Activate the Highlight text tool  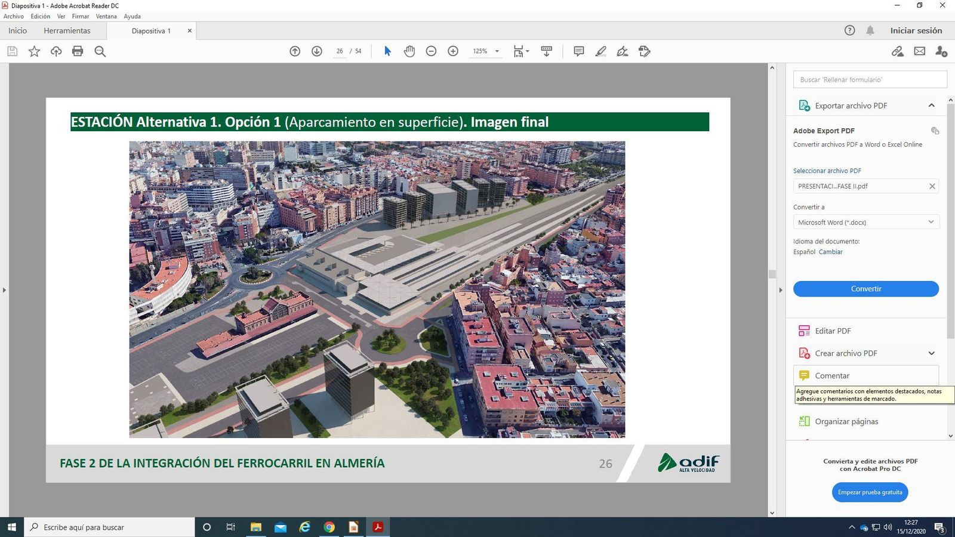tap(600, 51)
